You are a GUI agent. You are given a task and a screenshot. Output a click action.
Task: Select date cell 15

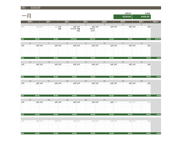67,62
